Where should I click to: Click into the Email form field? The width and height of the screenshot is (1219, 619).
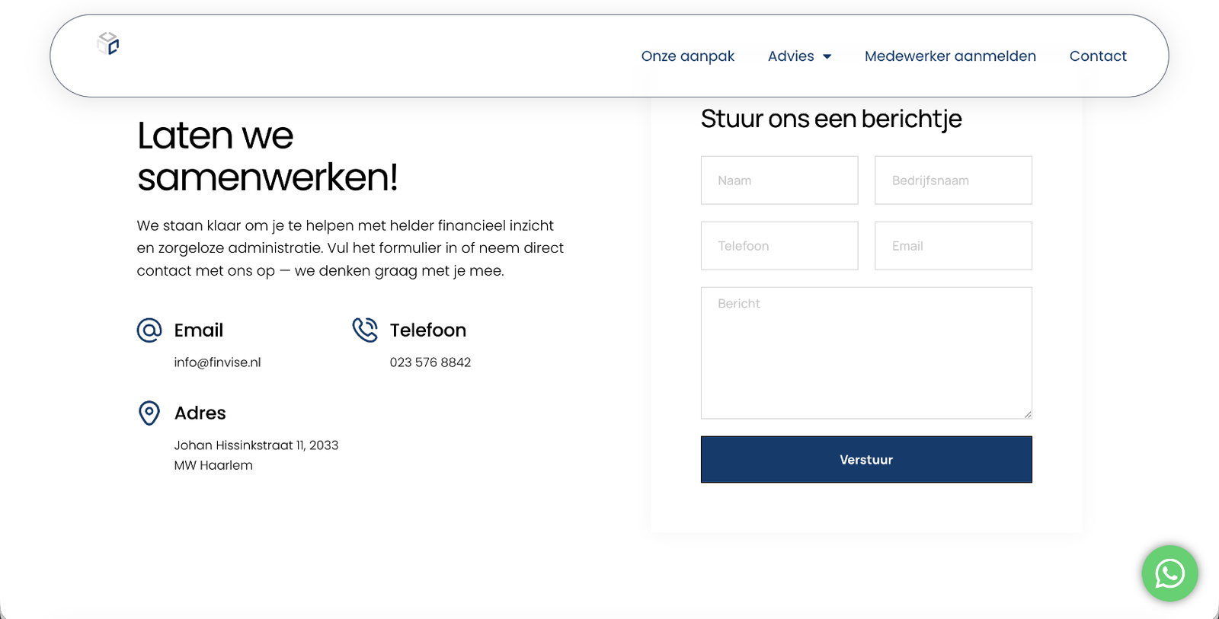952,246
